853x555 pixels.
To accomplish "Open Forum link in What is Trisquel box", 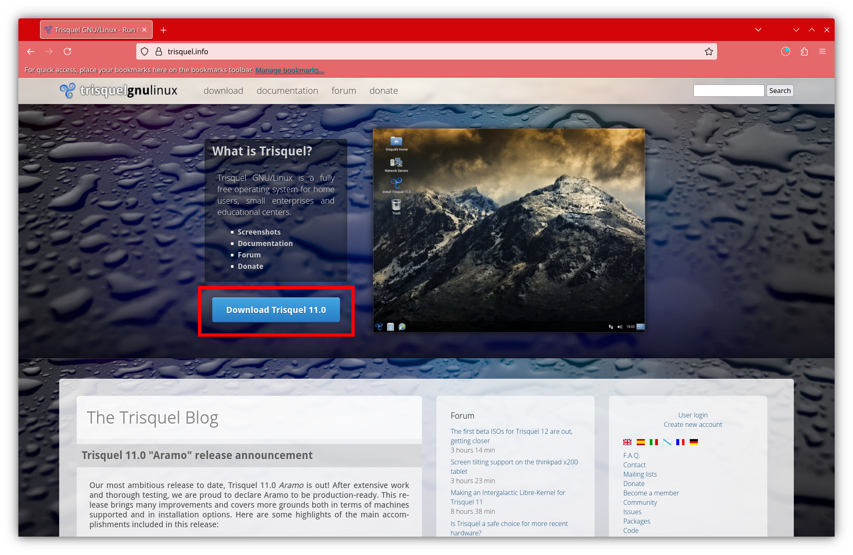I will (x=249, y=255).
